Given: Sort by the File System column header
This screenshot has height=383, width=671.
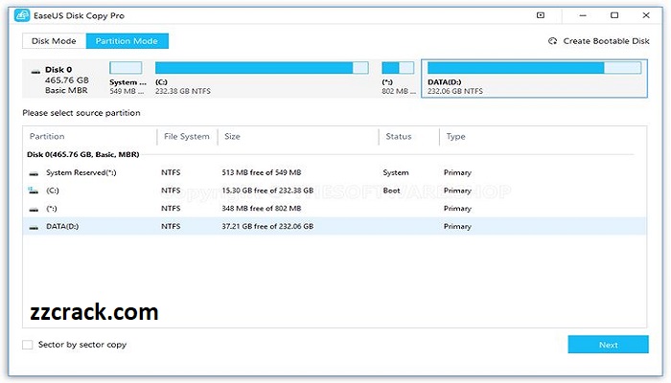Looking at the screenshot, I should [x=187, y=136].
